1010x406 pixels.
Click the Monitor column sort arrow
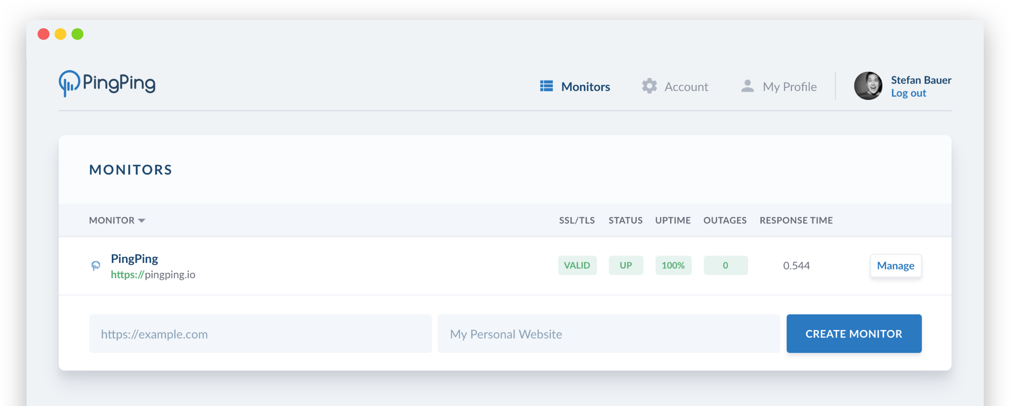click(x=142, y=221)
